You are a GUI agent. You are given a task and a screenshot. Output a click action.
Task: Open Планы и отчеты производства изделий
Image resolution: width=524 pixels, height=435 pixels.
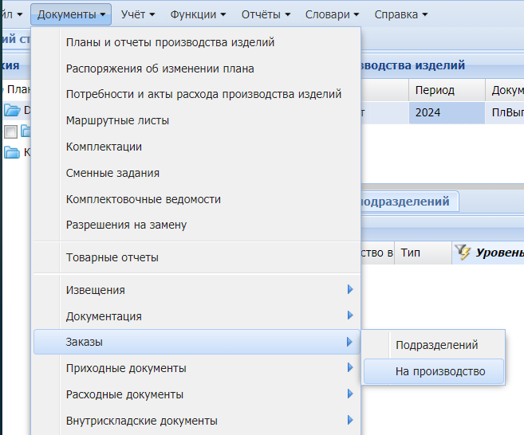(x=170, y=42)
